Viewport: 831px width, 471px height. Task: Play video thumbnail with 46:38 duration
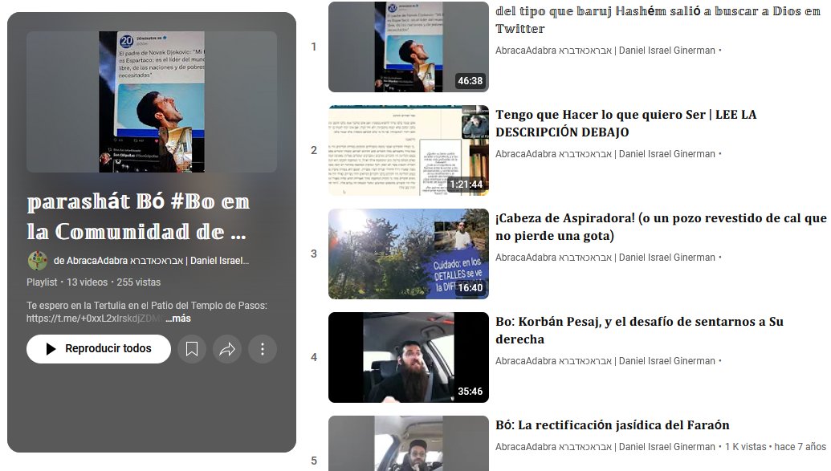[x=409, y=47]
